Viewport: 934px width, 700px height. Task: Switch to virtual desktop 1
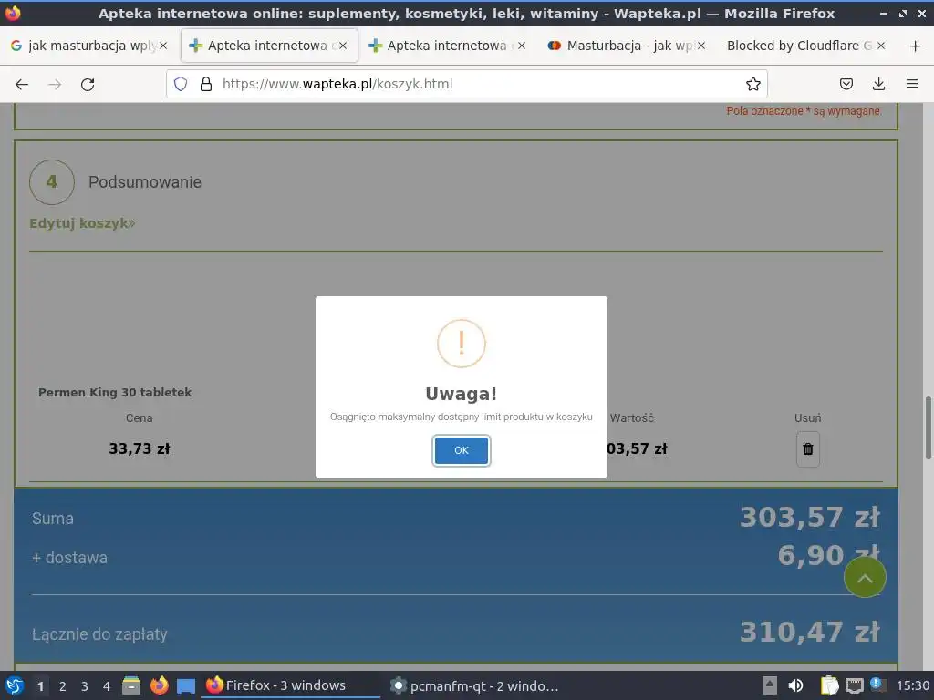pos(40,686)
